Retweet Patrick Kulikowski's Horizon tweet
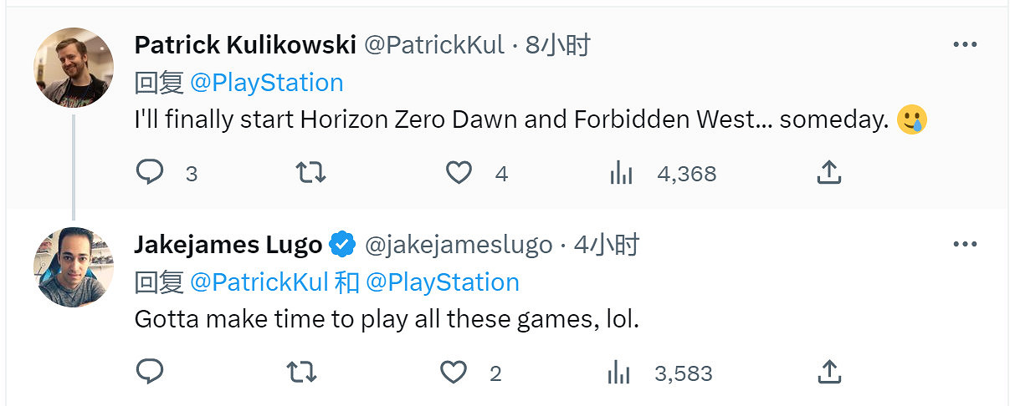The image size is (1010, 406). [x=311, y=173]
